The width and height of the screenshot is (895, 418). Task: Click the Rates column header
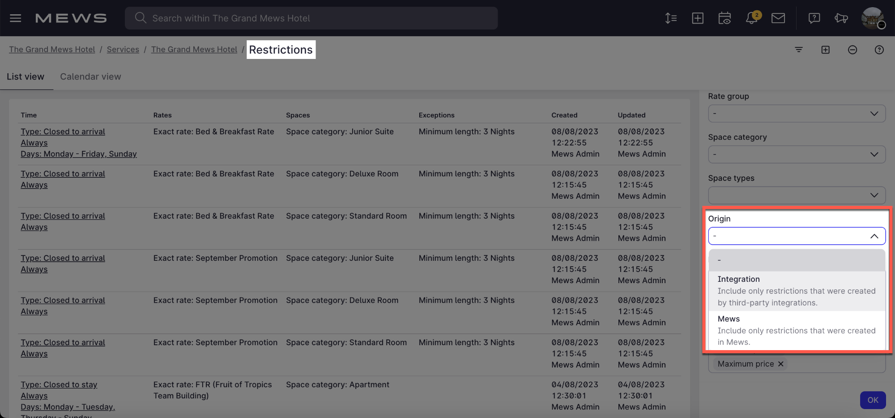pyautogui.click(x=162, y=115)
